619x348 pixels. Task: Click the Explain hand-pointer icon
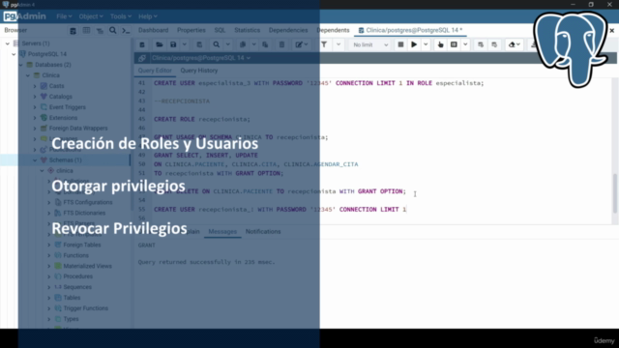tap(441, 44)
